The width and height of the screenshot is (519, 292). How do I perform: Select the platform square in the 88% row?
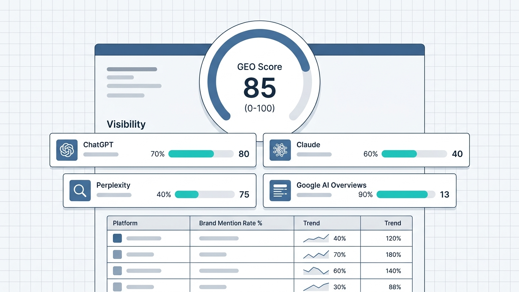[x=117, y=287]
